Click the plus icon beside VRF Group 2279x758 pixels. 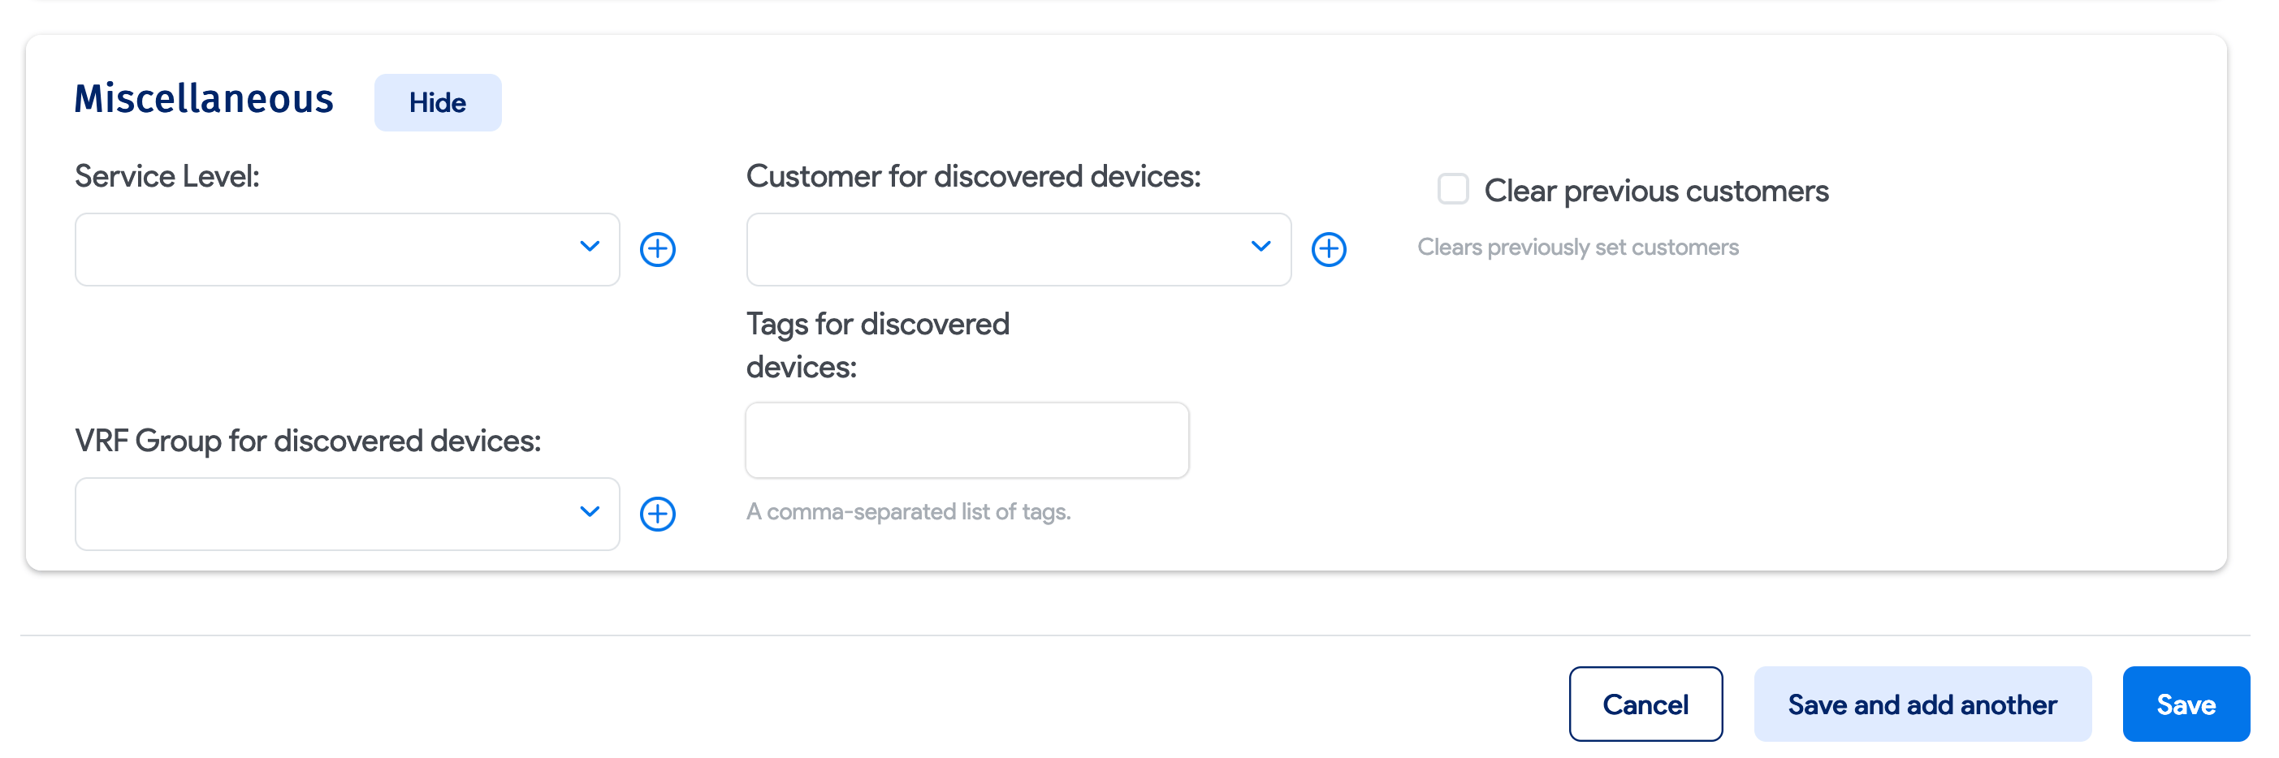(657, 514)
